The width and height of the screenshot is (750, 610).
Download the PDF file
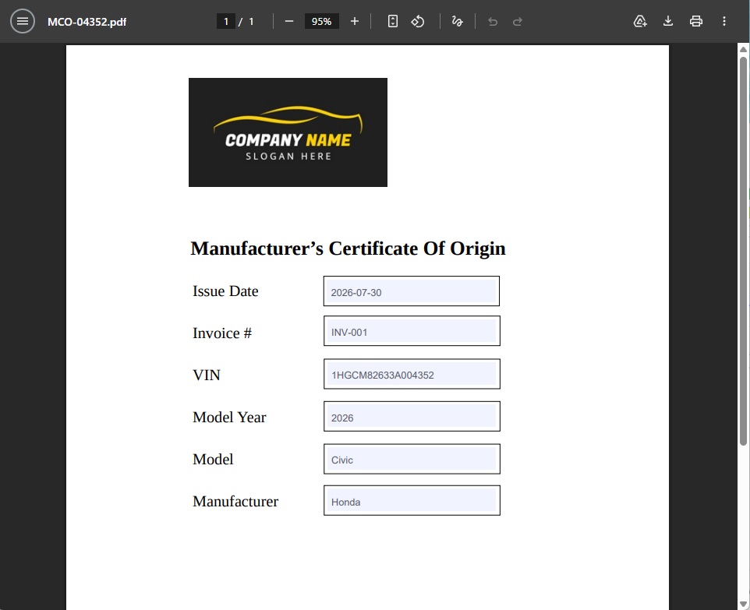668,22
